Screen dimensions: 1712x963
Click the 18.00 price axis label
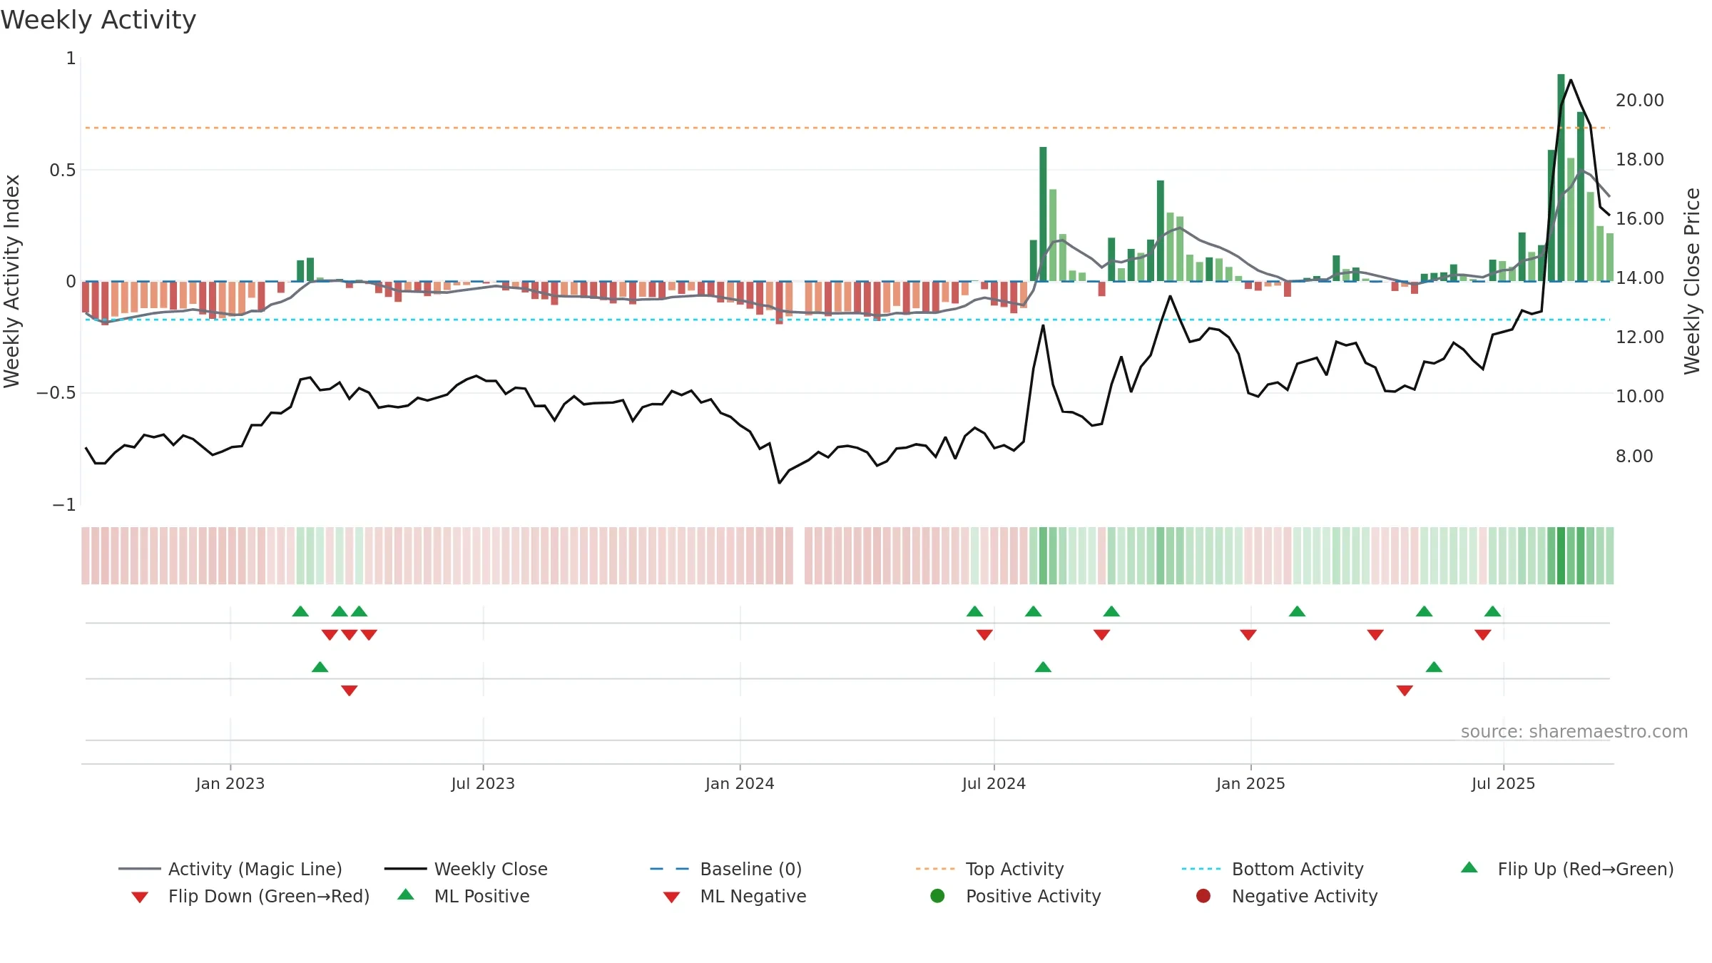(x=1640, y=160)
